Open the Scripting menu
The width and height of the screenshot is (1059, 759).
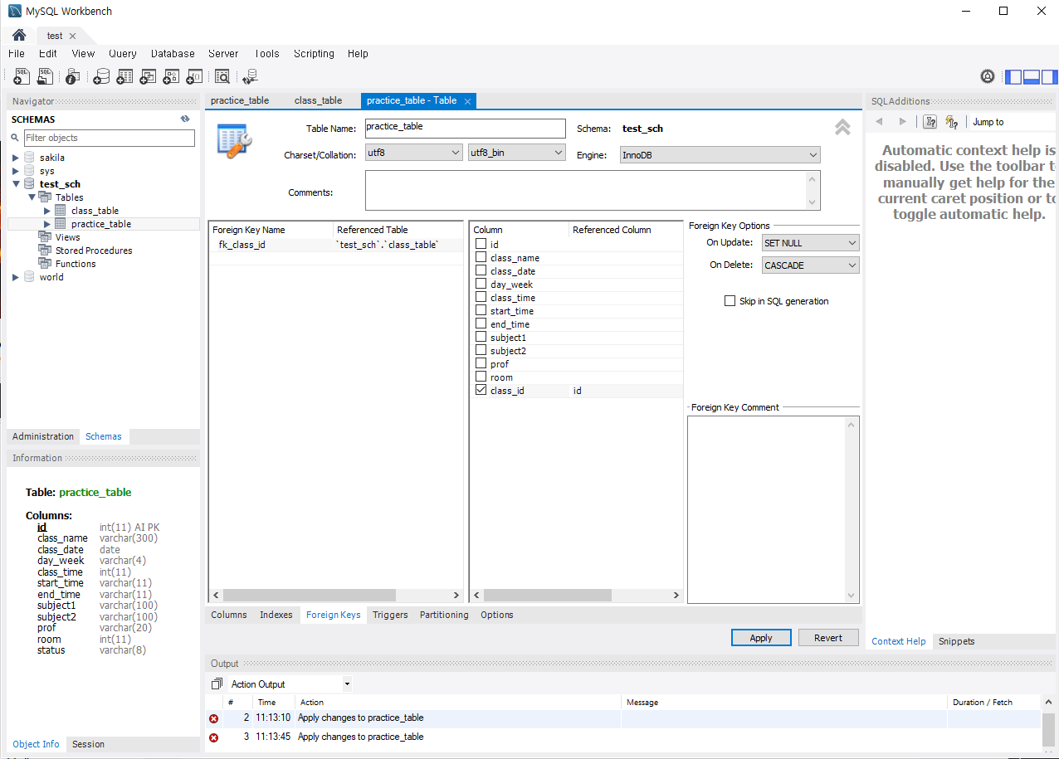[314, 53]
